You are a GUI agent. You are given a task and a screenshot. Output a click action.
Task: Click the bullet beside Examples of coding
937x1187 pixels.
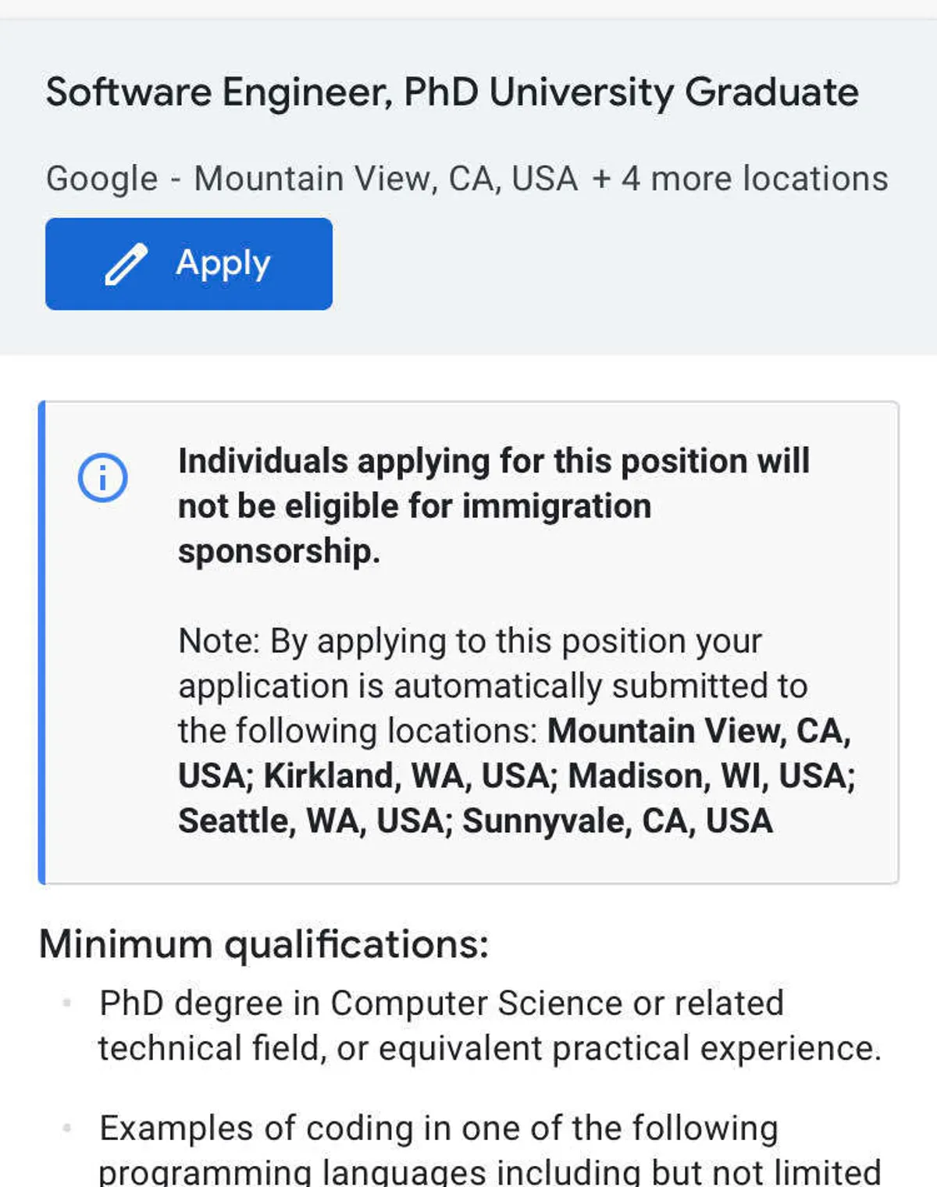click(67, 1128)
